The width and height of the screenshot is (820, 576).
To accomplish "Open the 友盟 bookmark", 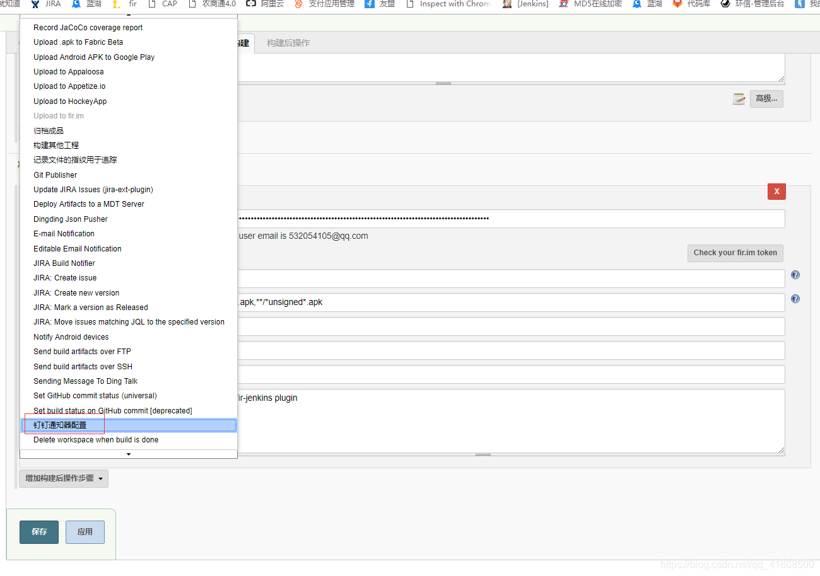I will 380,4.
